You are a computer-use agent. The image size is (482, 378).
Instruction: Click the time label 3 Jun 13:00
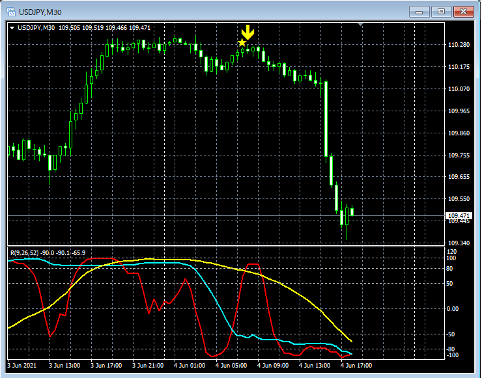point(64,366)
